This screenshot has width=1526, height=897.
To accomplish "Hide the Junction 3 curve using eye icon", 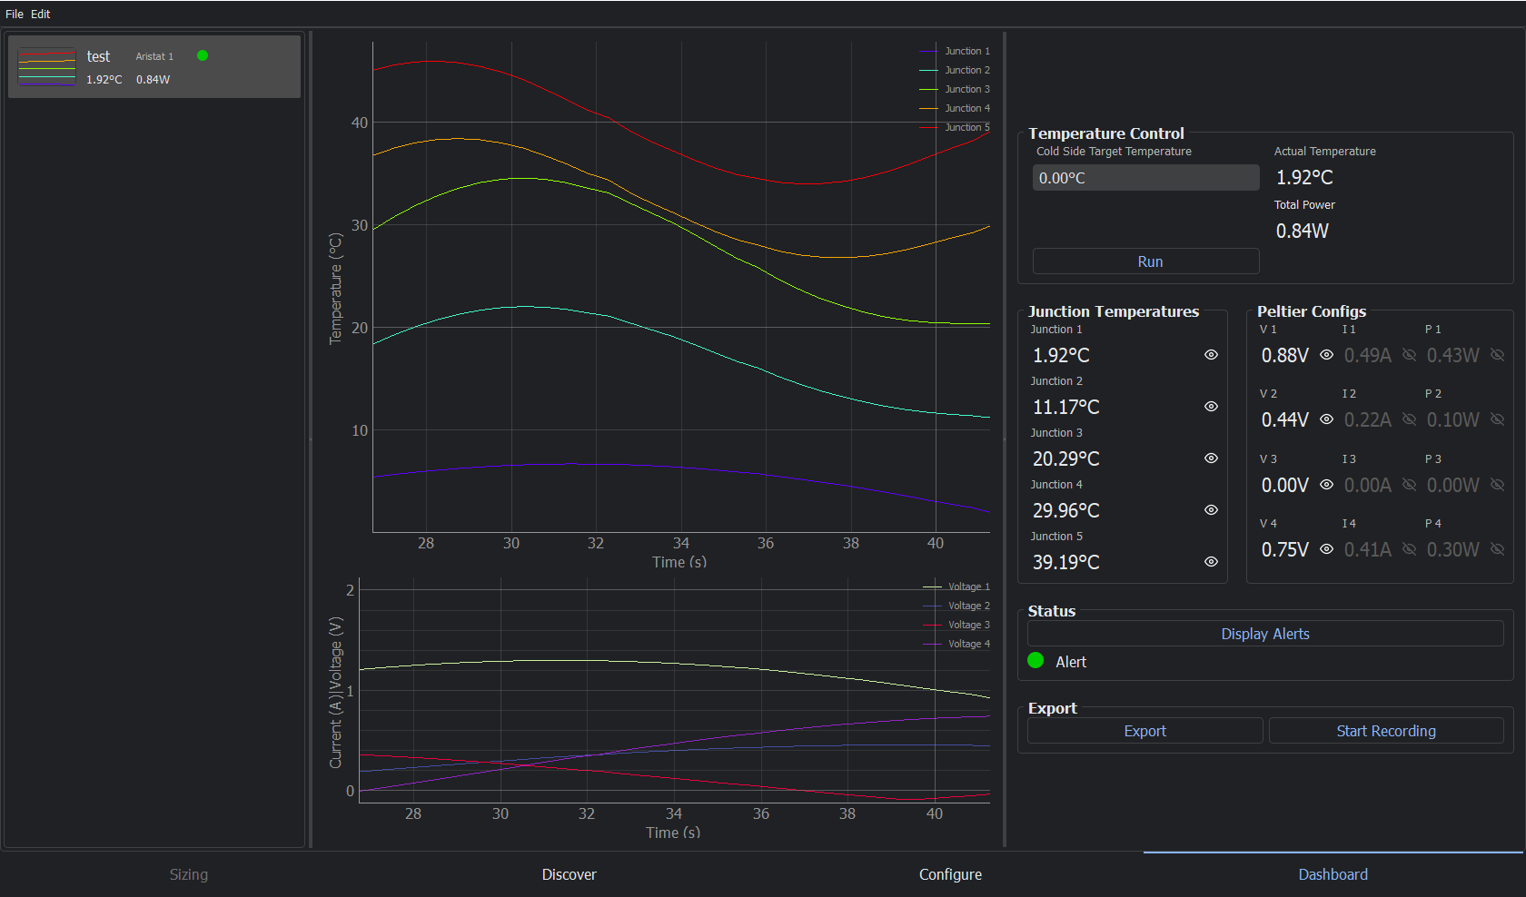I will pos(1211,458).
